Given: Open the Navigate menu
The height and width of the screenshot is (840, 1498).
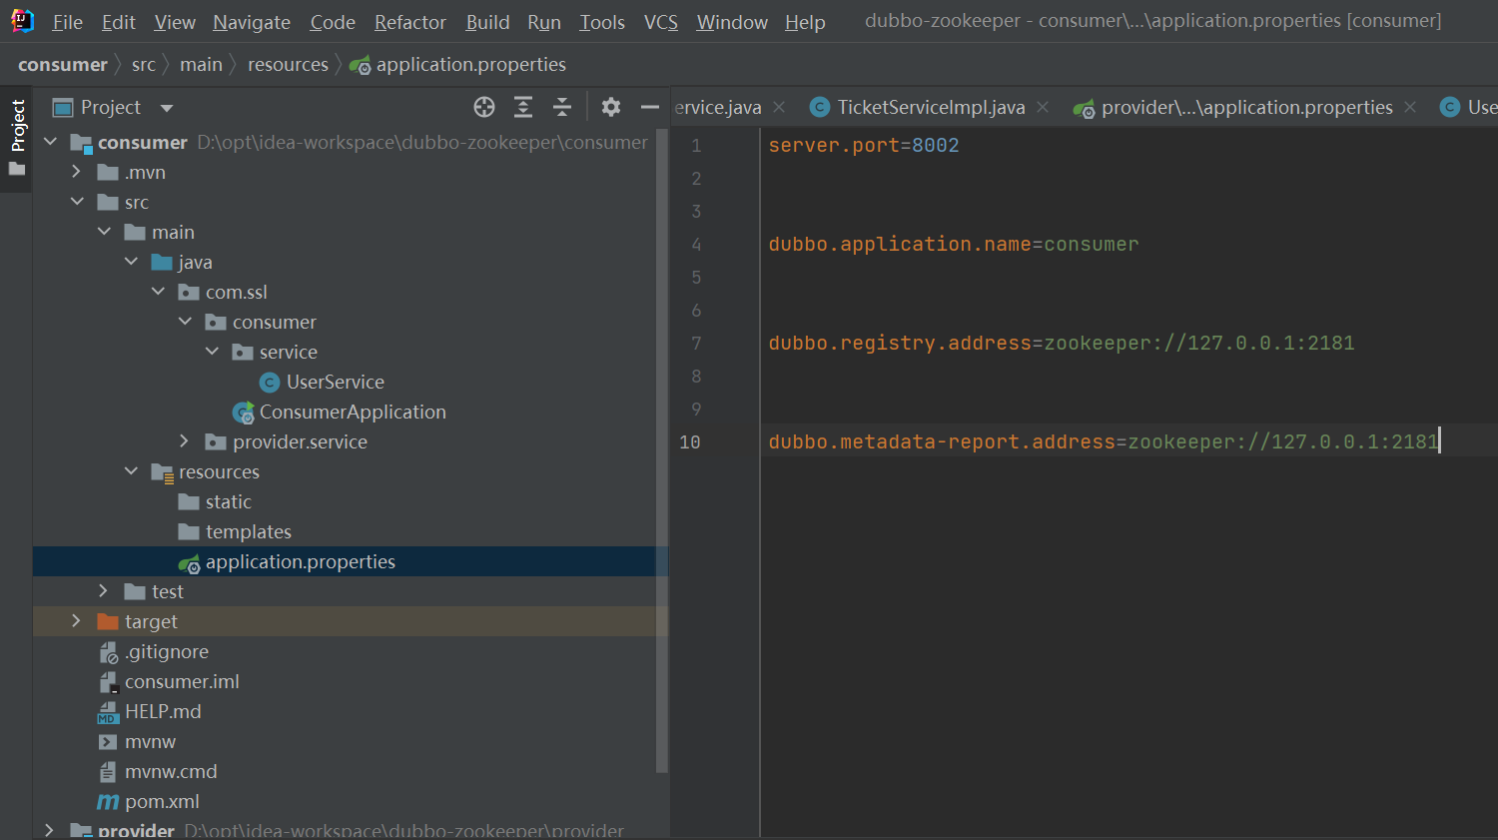Looking at the screenshot, I should coord(252,22).
